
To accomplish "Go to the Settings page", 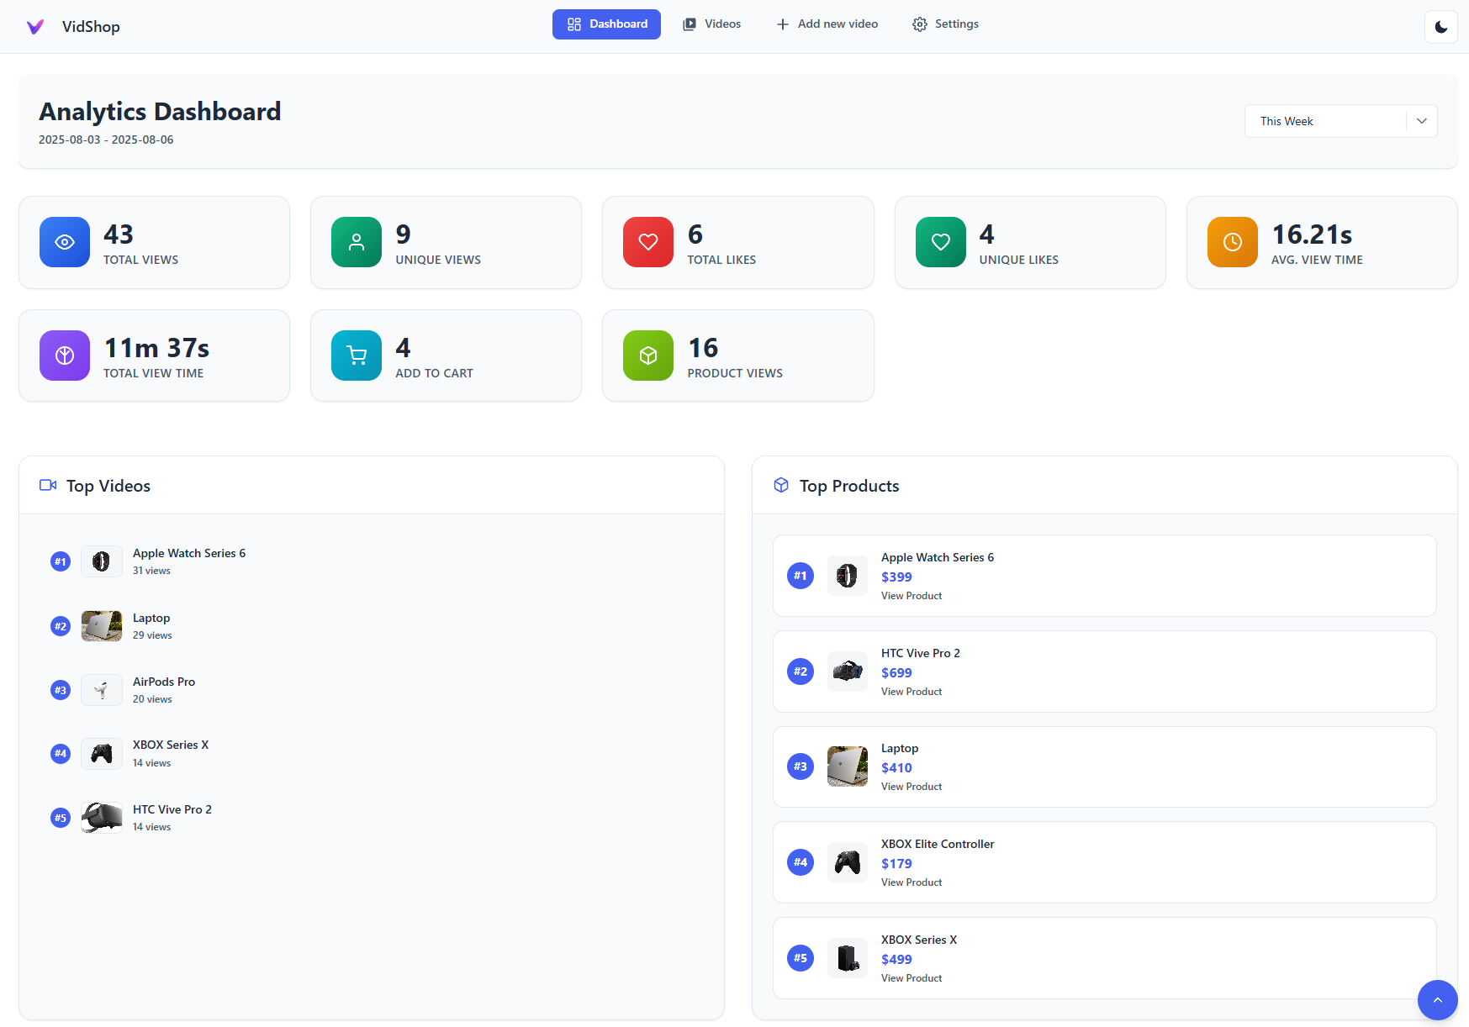I will (x=945, y=24).
